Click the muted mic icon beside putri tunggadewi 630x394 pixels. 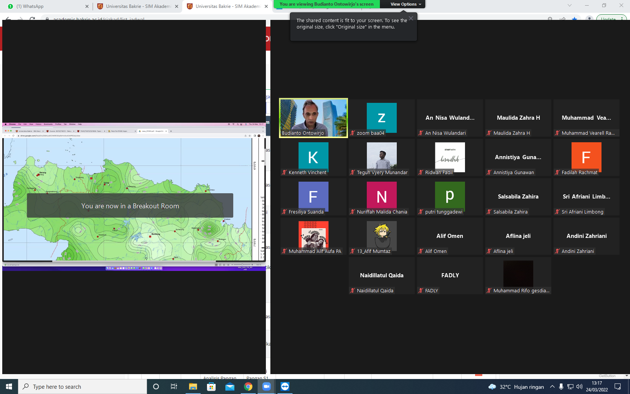(x=421, y=212)
